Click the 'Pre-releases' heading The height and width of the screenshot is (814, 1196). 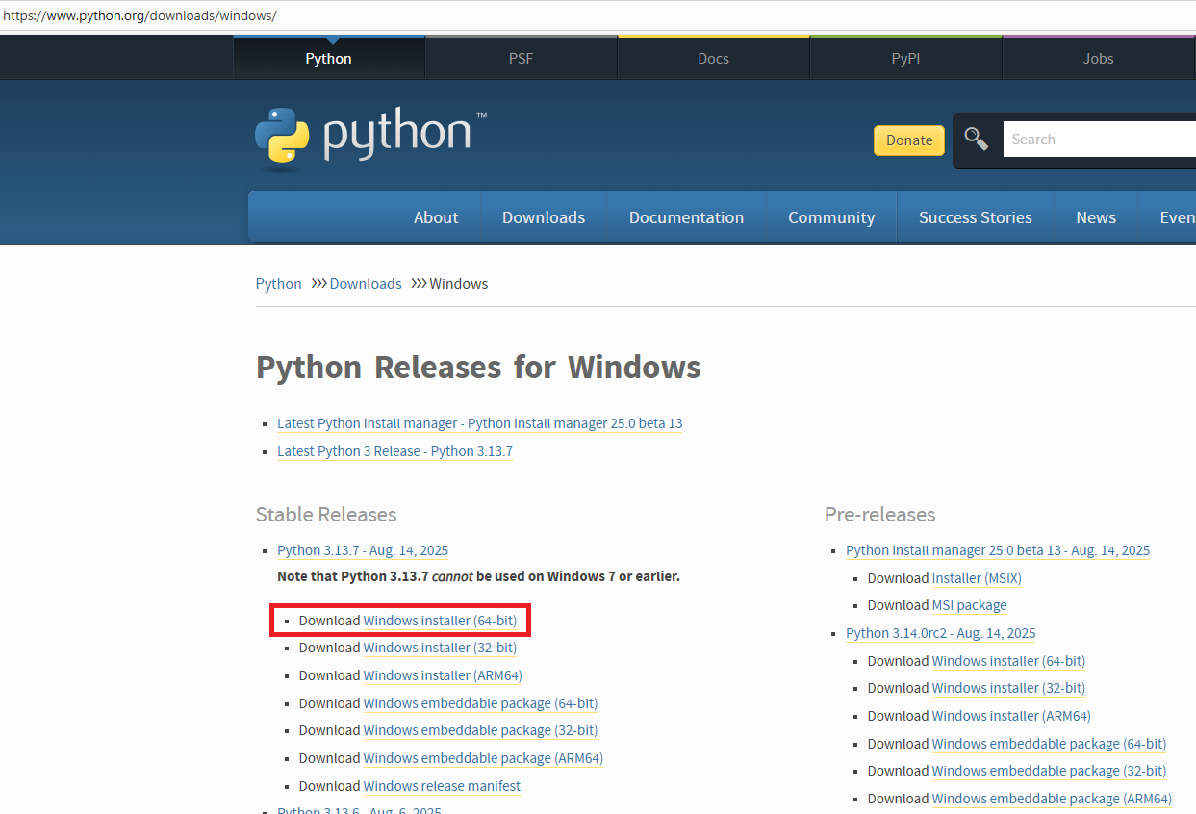tap(879, 515)
